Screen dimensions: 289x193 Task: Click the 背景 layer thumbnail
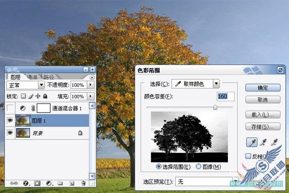tap(23, 132)
